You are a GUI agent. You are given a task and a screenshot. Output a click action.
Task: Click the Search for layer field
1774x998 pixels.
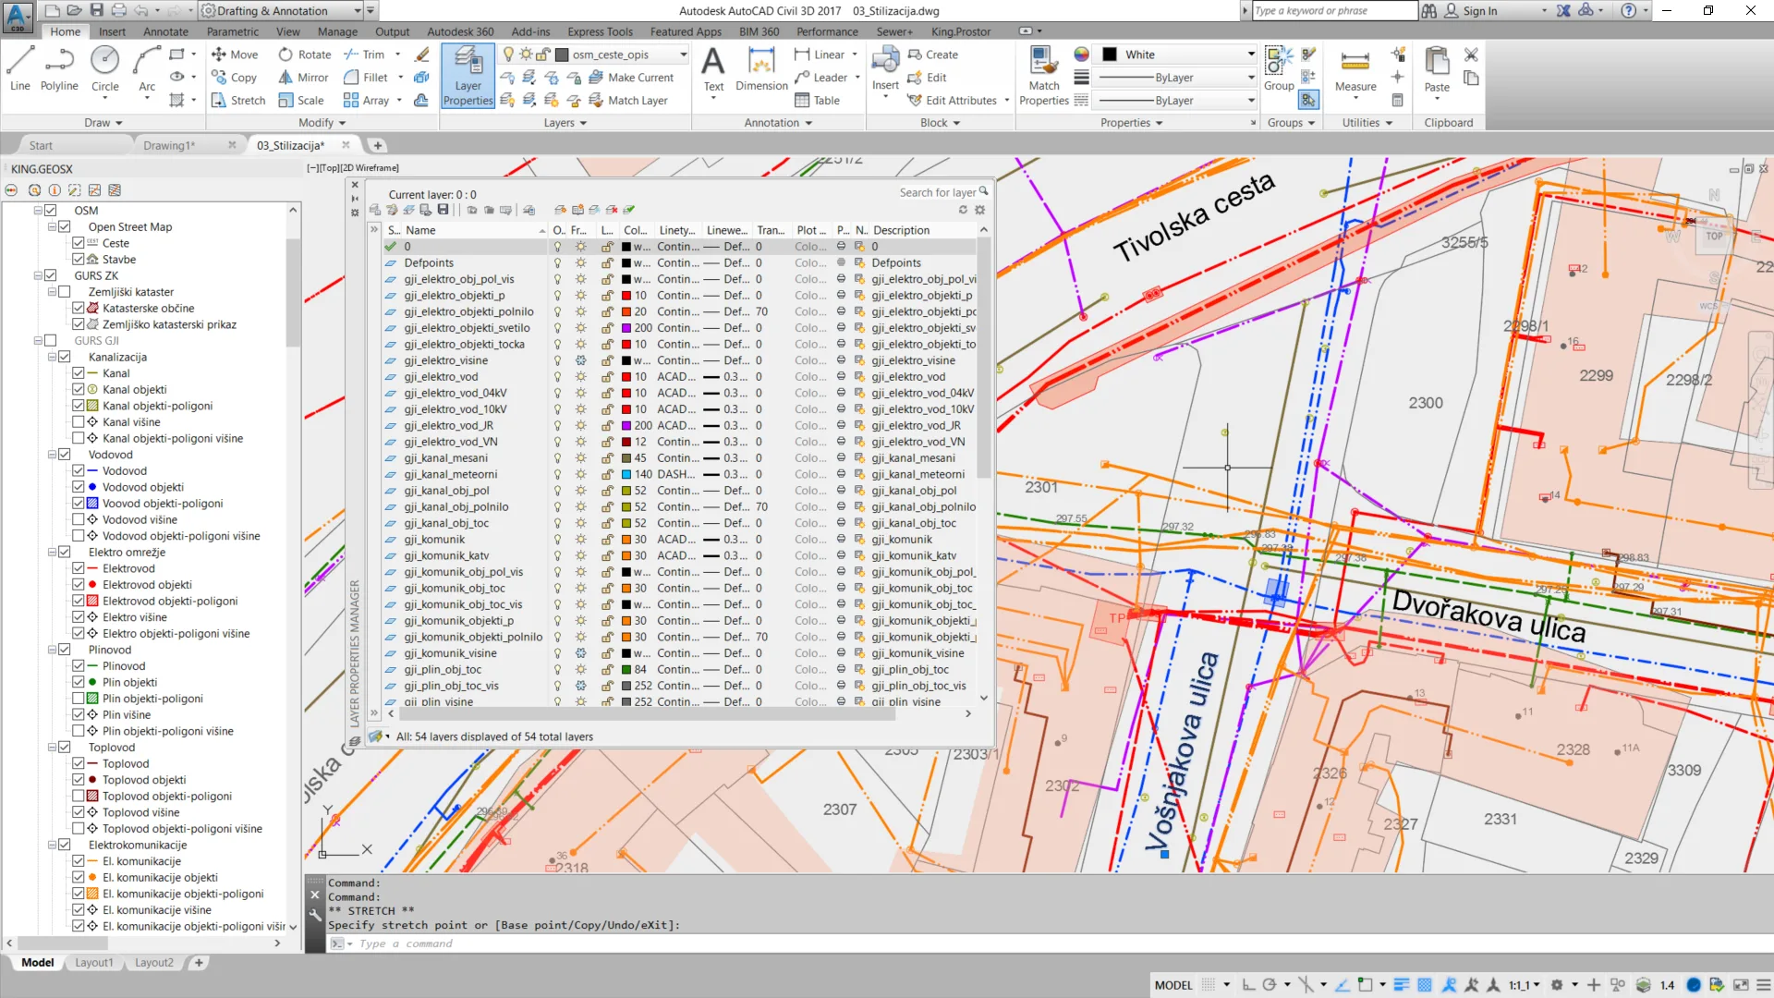937,192
